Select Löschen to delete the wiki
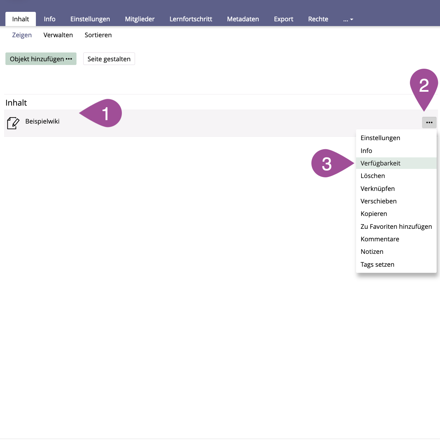Image resolution: width=440 pixels, height=440 pixels. point(373,176)
